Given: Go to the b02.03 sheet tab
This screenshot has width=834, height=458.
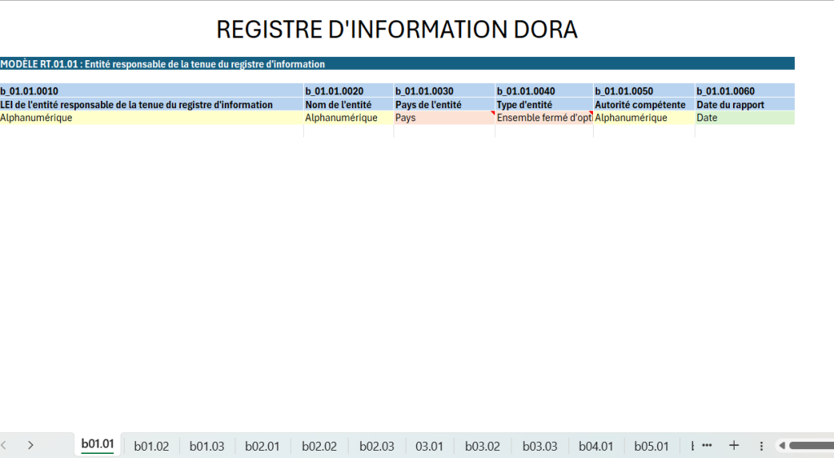Looking at the screenshot, I should point(376,446).
